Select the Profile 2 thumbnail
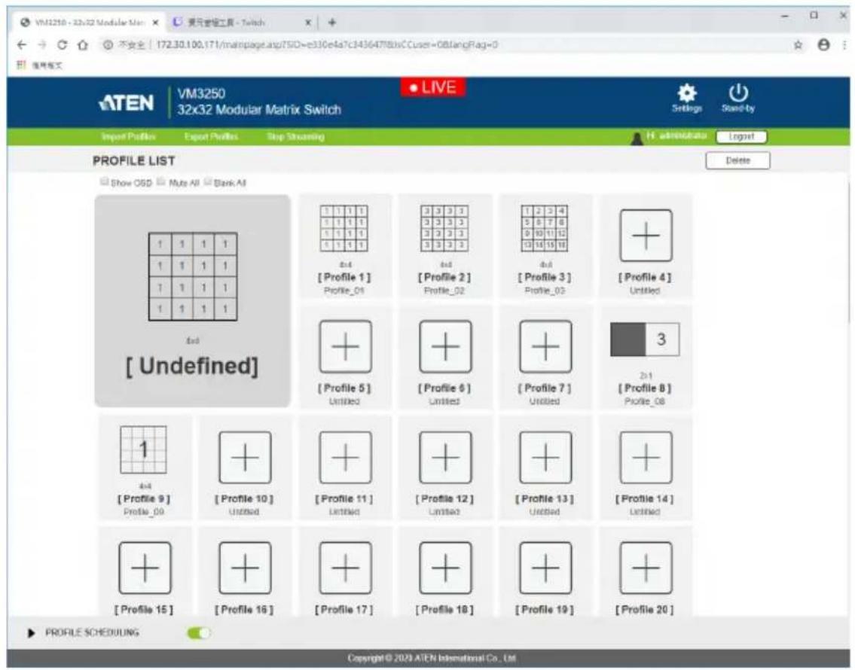The height and width of the screenshot is (670, 855). click(x=444, y=229)
